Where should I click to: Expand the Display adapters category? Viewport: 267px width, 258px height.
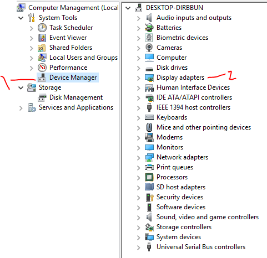tap(138, 78)
